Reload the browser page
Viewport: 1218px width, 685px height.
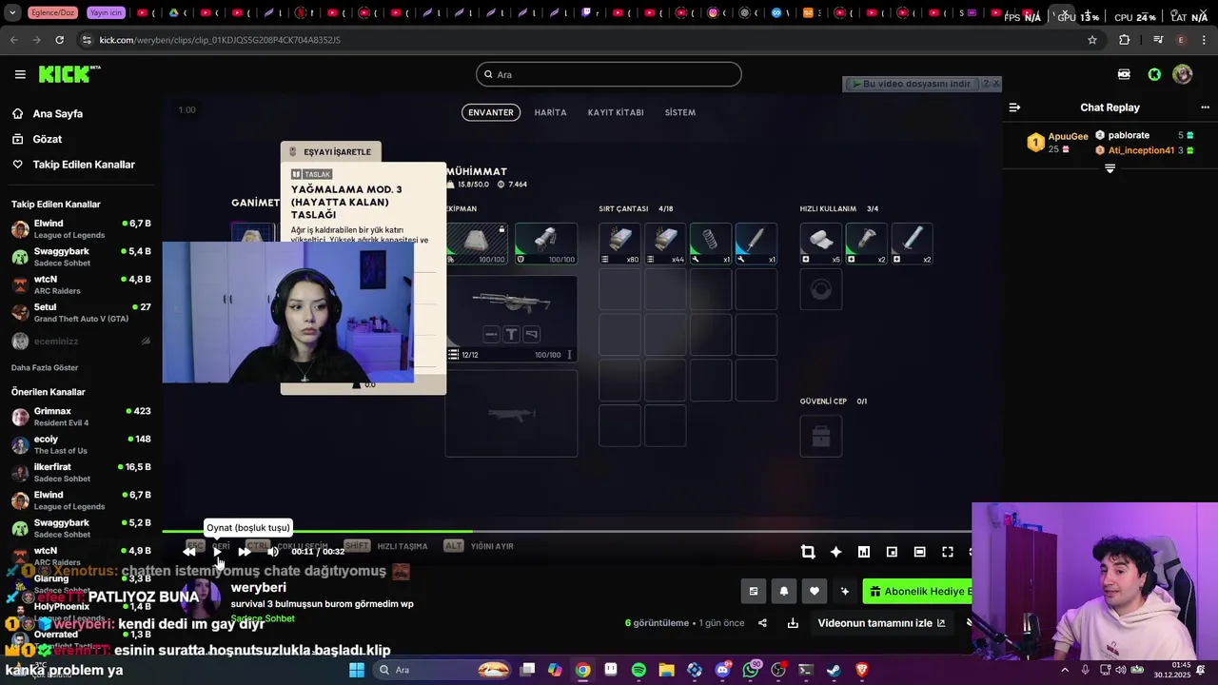[x=59, y=40]
